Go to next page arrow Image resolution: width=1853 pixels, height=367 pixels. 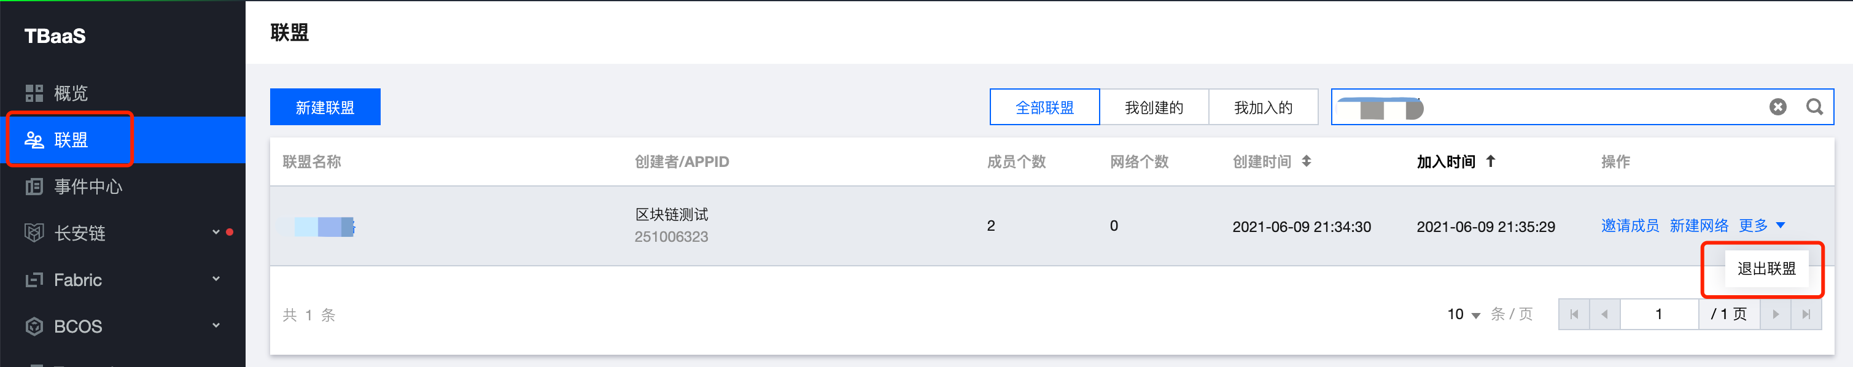1775,314
